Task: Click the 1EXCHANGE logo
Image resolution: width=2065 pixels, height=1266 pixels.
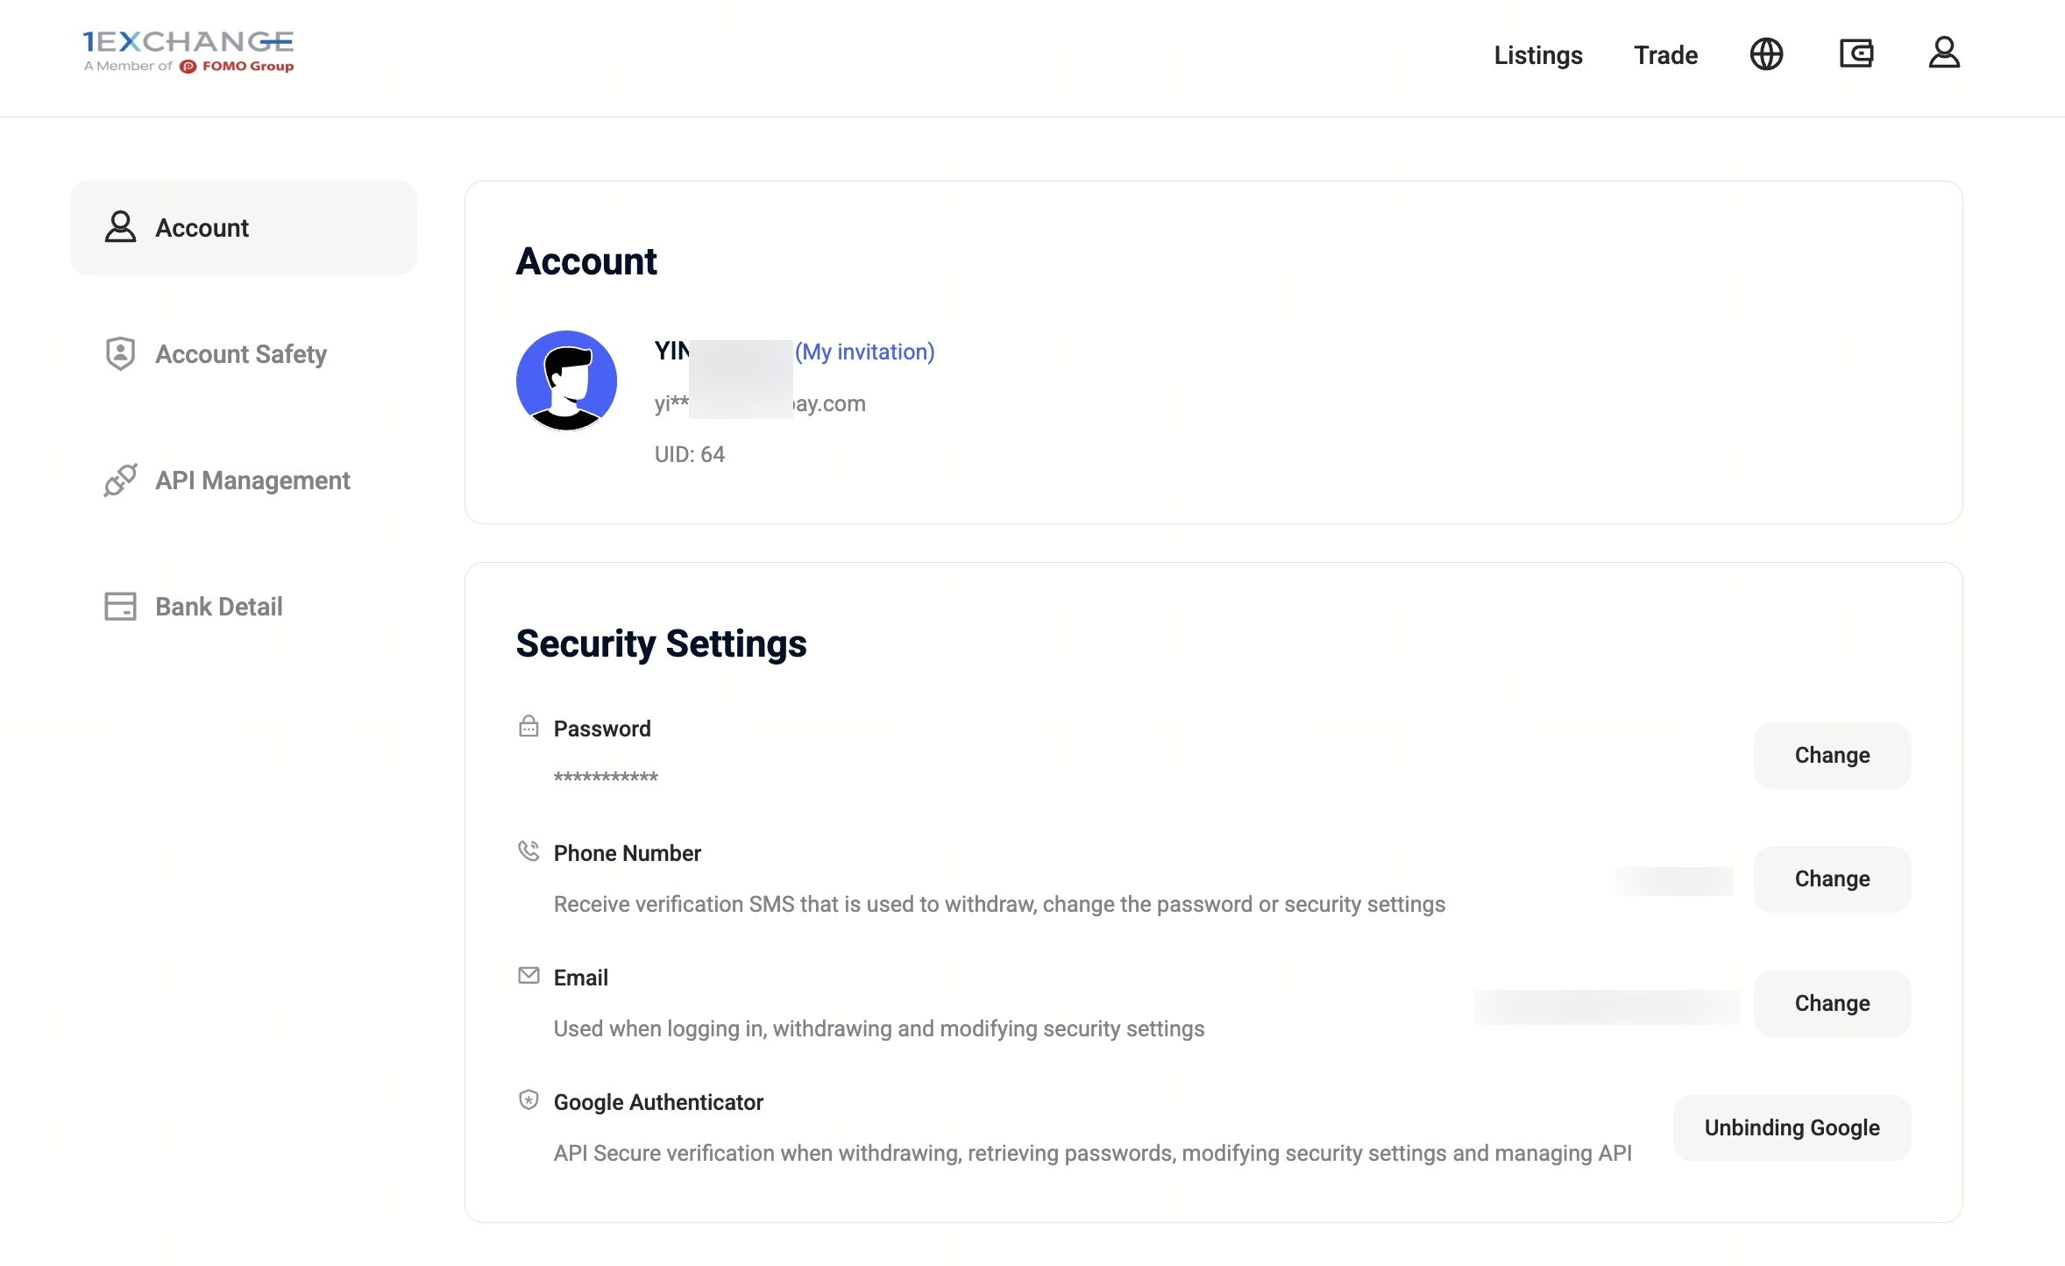Action: (188, 52)
